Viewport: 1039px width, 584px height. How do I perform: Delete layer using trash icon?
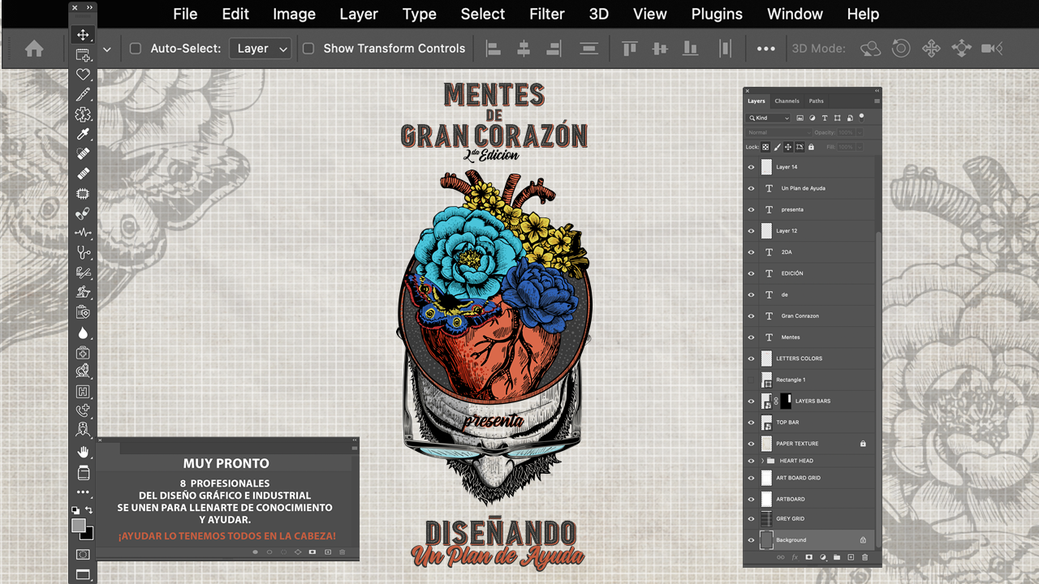point(864,557)
